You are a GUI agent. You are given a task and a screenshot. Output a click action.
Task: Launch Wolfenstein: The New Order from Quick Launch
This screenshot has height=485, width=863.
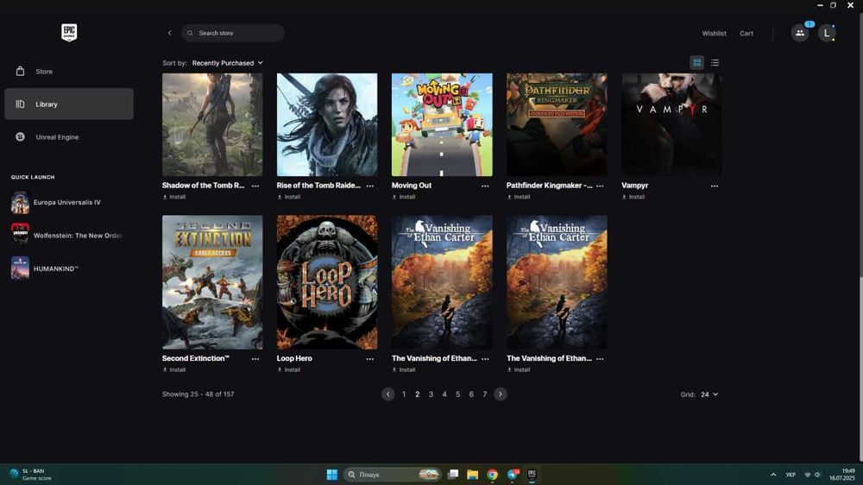pyautogui.click(x=66, y=236)
